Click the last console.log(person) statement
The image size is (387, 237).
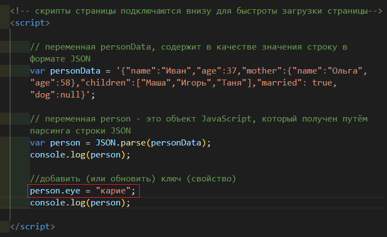pos(80,203)
